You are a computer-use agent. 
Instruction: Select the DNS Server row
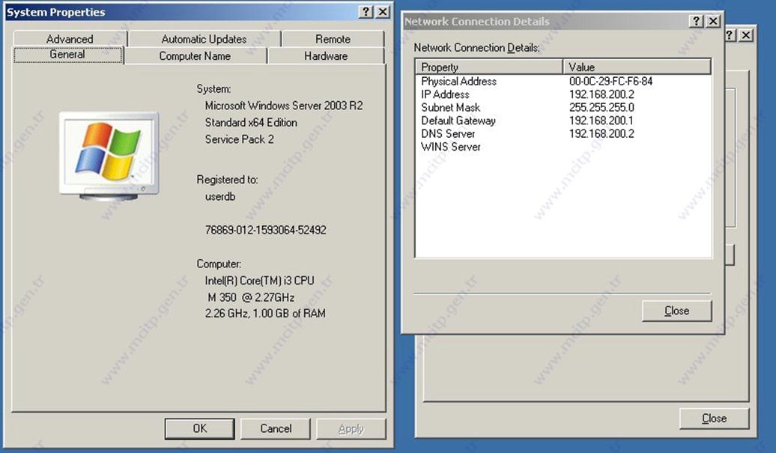(x=563, y=133)
